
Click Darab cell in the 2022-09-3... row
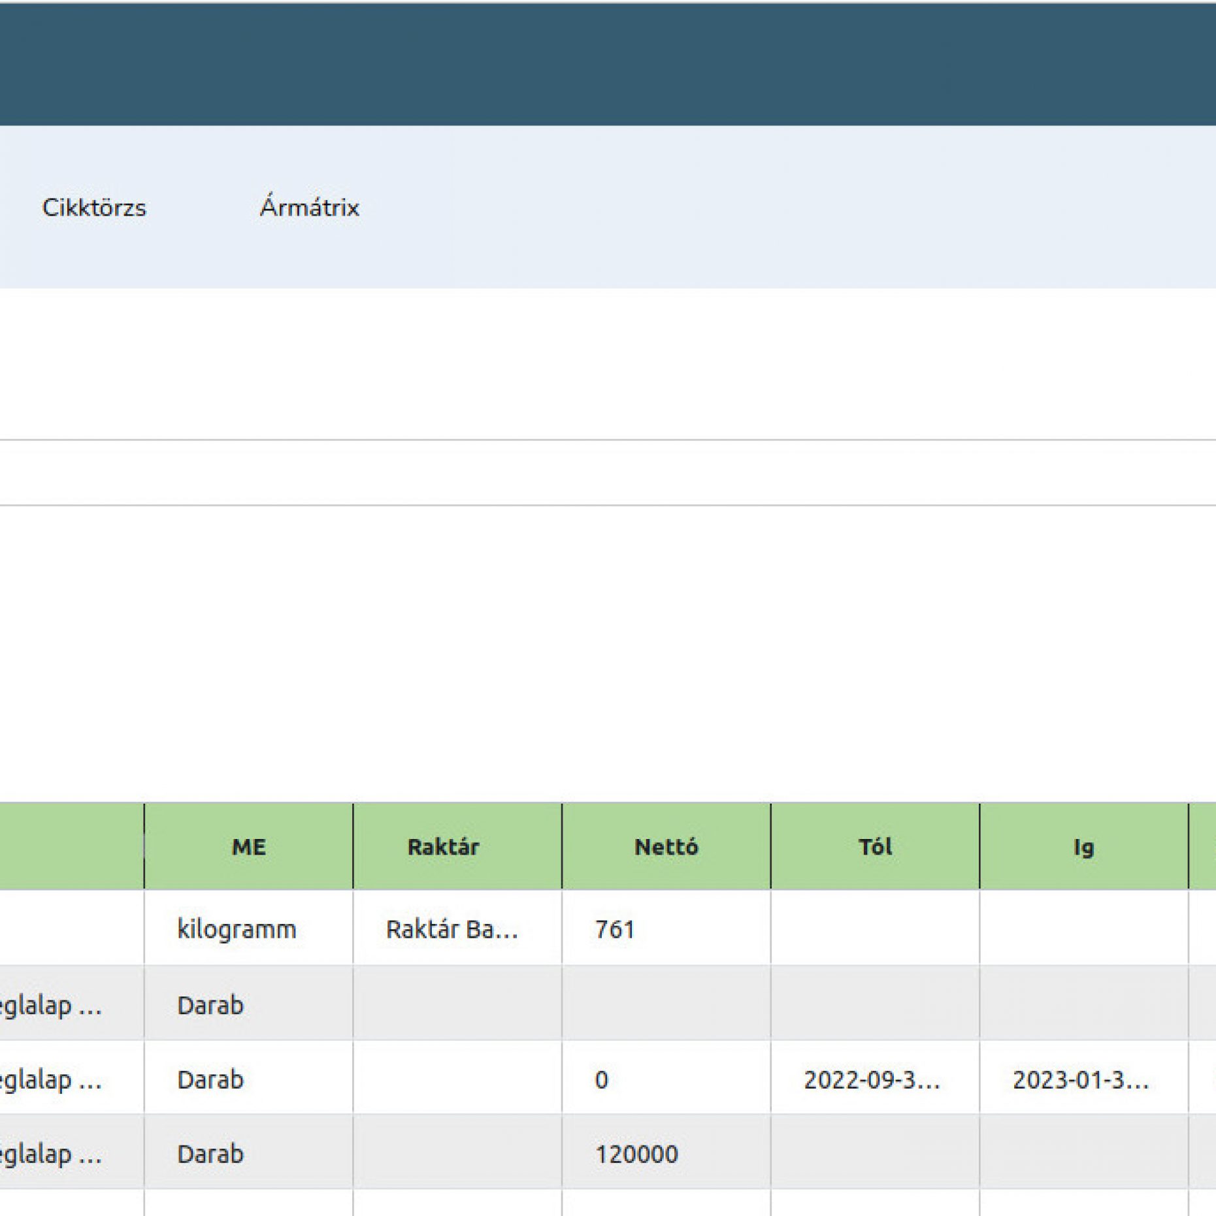click(210, 1079)
